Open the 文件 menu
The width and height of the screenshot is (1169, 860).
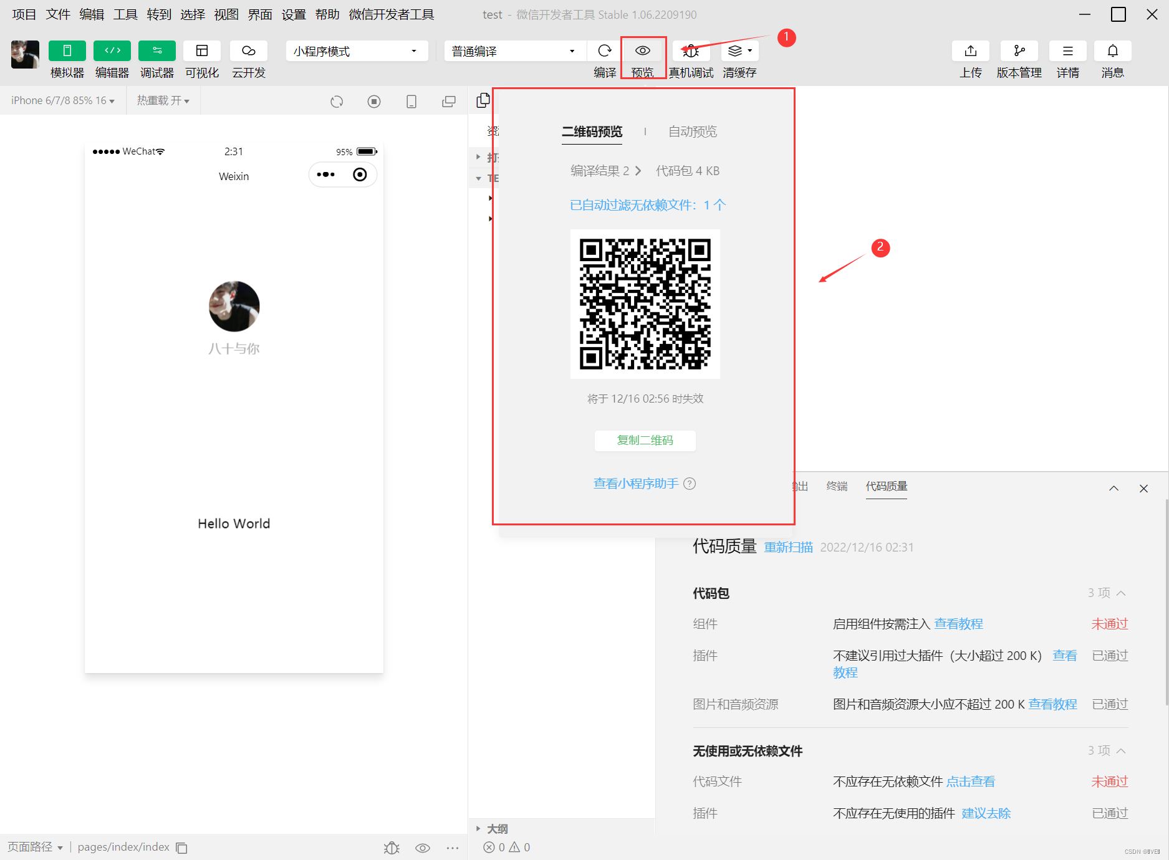point(58,14)
